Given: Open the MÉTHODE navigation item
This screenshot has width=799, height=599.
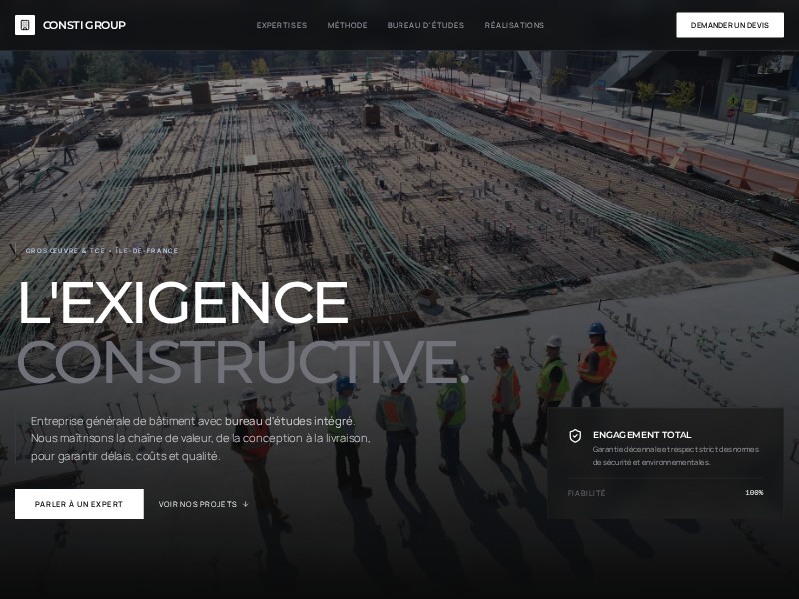Looking at the screenshot, I should coord(347,25).
